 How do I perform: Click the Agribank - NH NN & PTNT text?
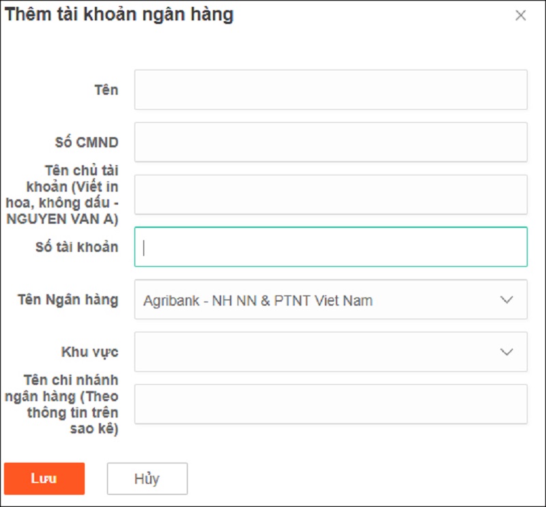(258, 300)
